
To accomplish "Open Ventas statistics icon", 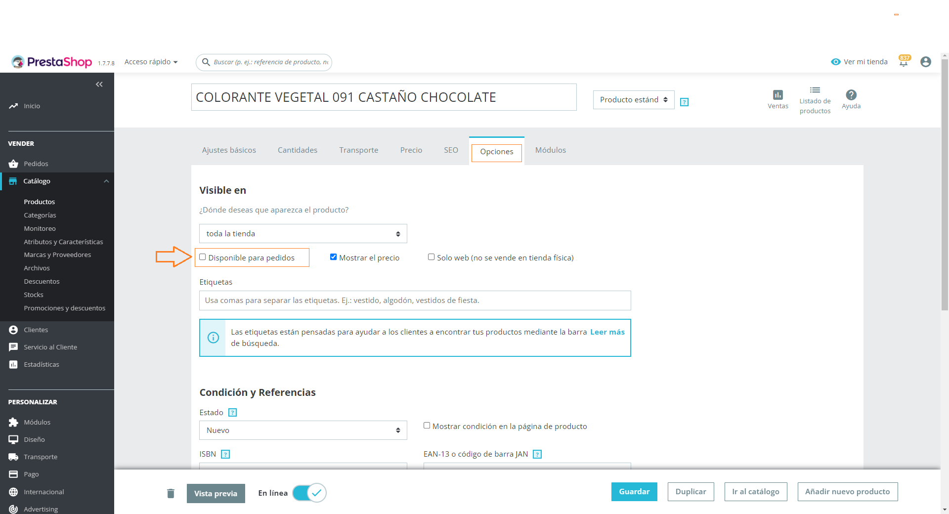I will [x=778, y=94].
